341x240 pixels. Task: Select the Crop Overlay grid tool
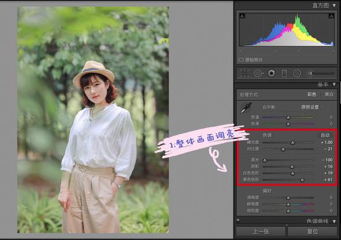[244, 74]
